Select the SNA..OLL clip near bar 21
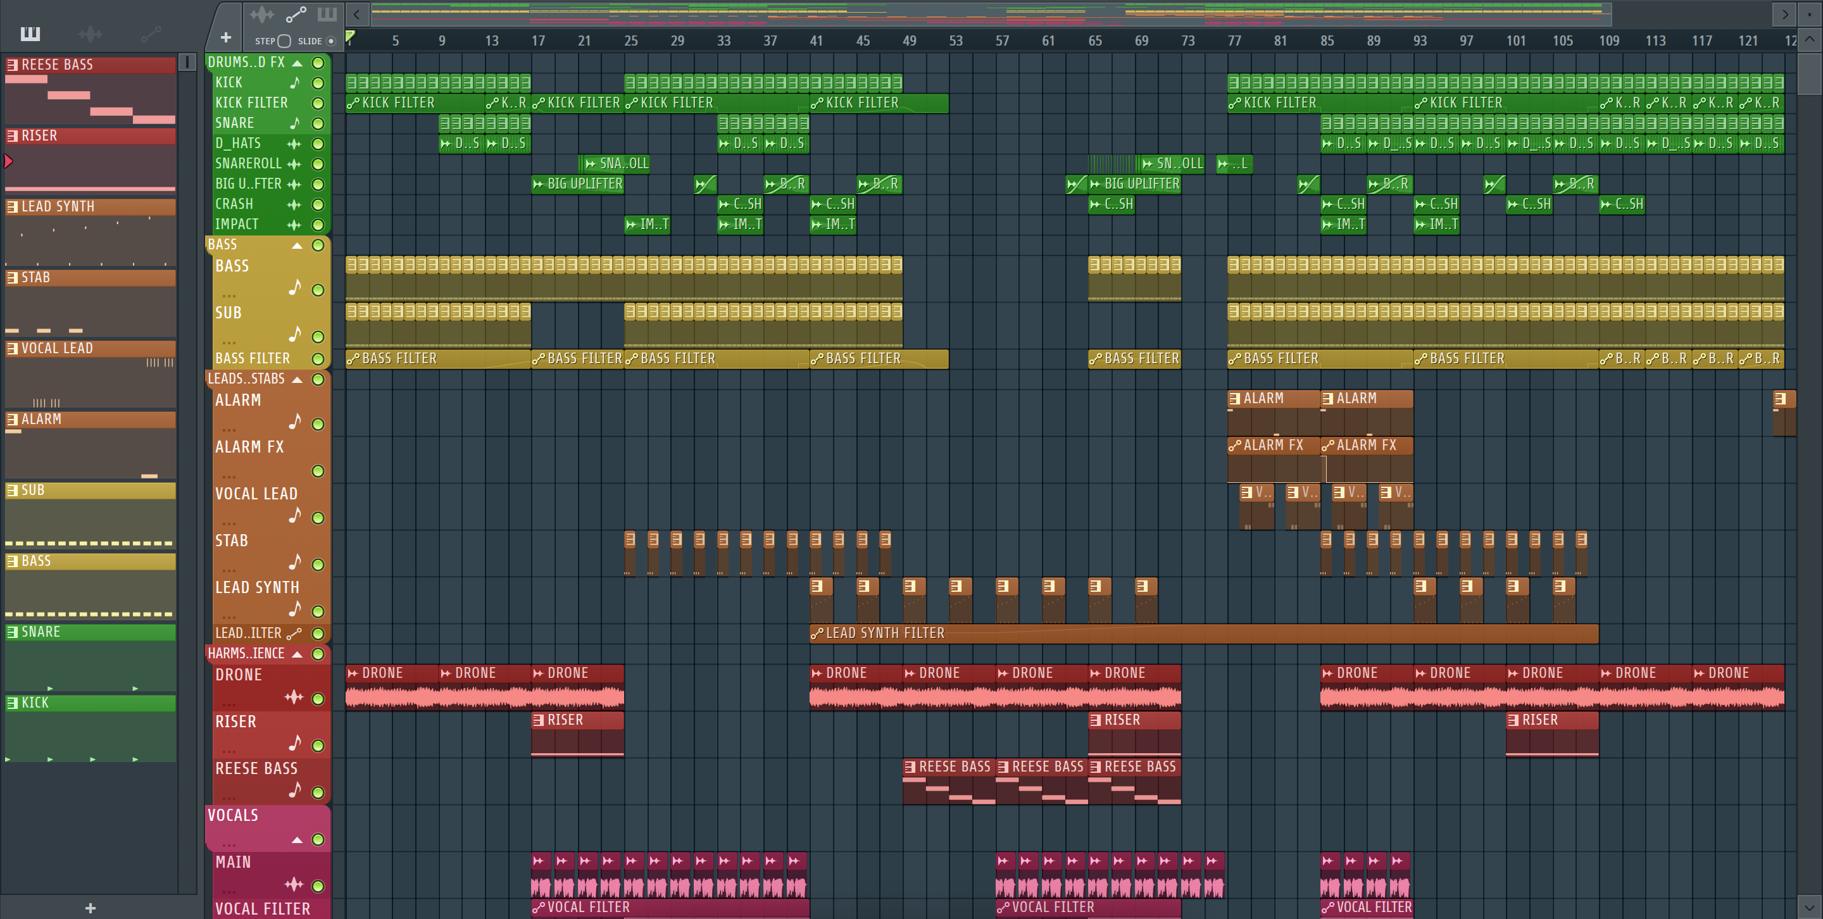 [616, 164]
